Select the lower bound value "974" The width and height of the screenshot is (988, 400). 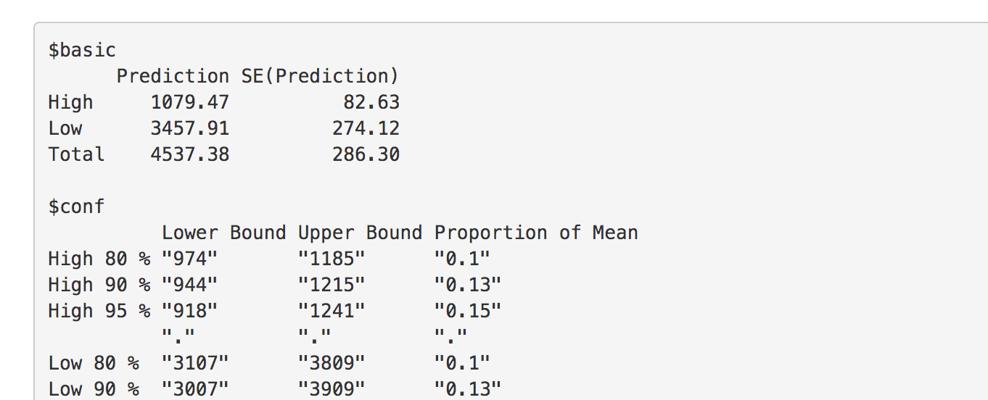point(189,259)
